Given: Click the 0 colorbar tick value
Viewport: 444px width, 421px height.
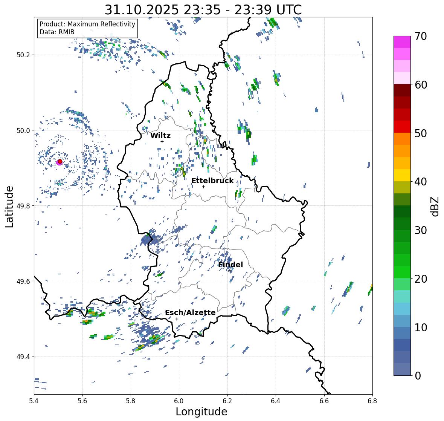Looking at the screenshot, I should [418, 376].
